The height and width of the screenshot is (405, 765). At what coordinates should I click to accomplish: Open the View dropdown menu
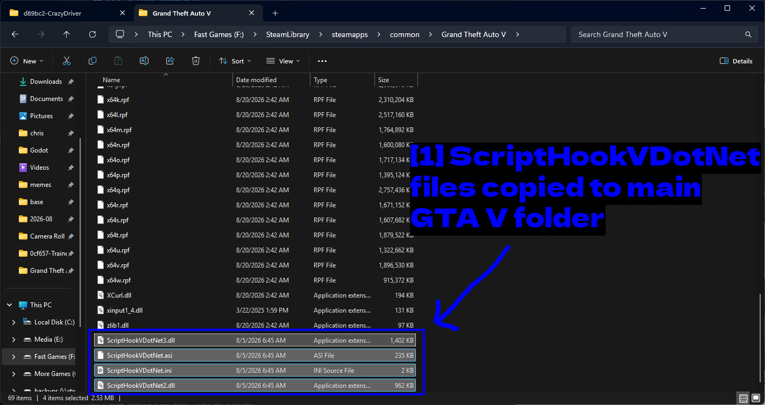283,61
